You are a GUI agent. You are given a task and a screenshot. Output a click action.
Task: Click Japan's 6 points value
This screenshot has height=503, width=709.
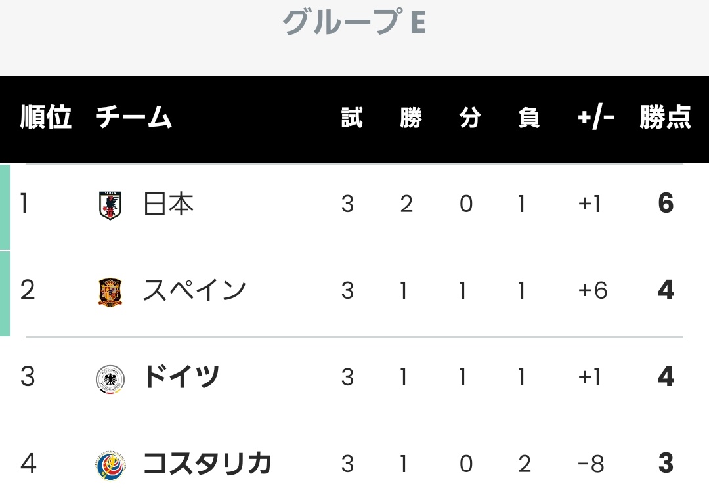(666, 203)
